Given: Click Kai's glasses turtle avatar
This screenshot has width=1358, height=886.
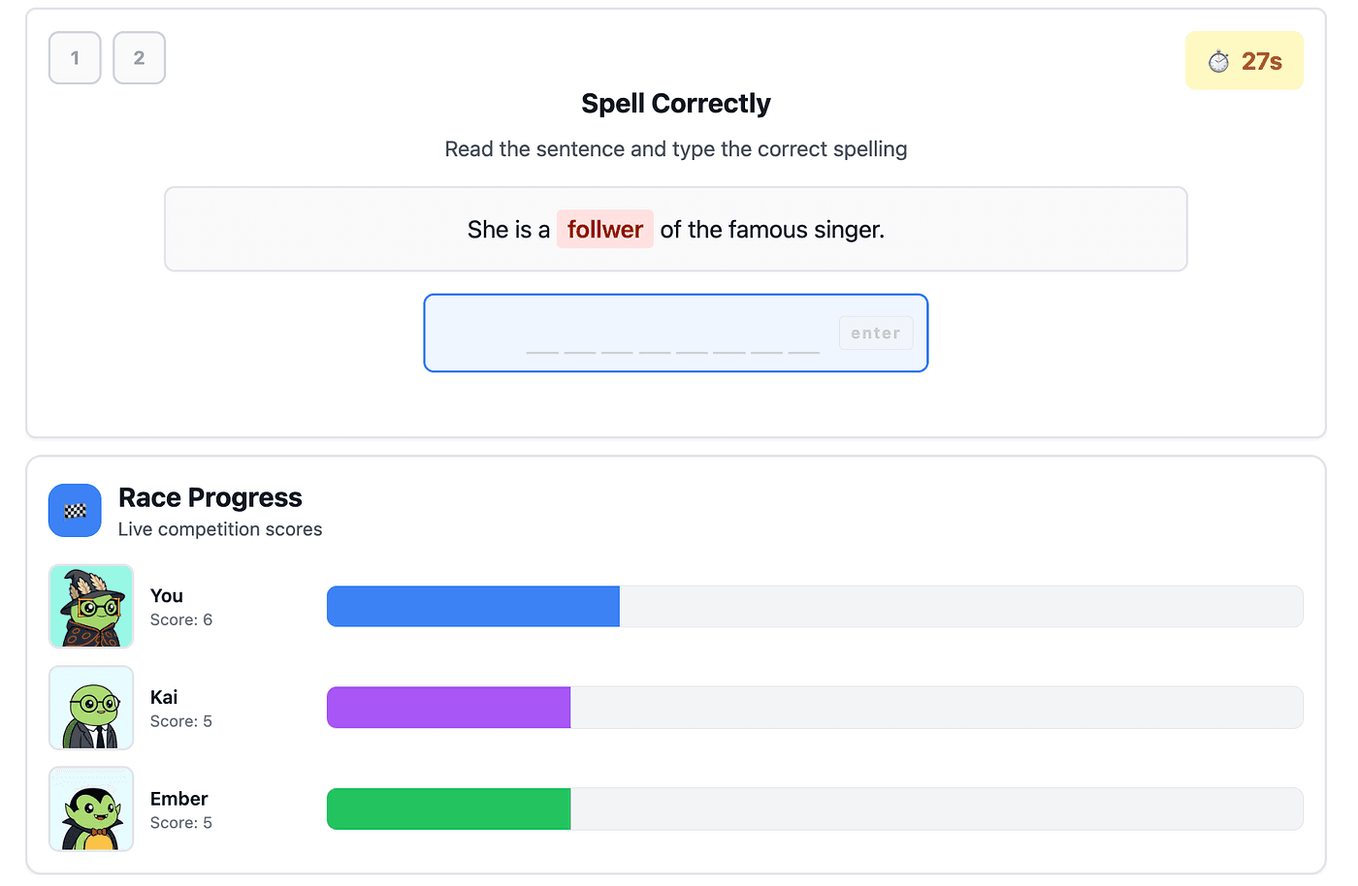Looking at the screenshot, I should 91,708.
